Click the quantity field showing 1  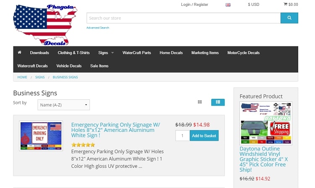coord(182,136)
